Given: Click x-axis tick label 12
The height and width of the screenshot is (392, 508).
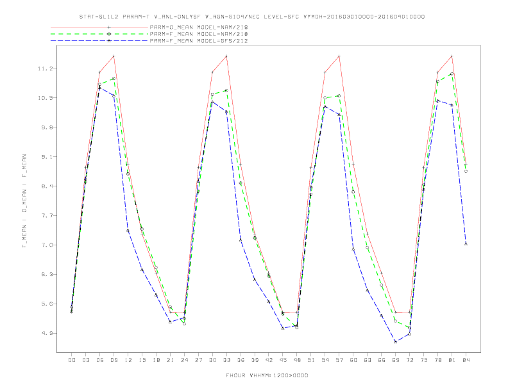Looking at the screenshot, I should (128, 360).
